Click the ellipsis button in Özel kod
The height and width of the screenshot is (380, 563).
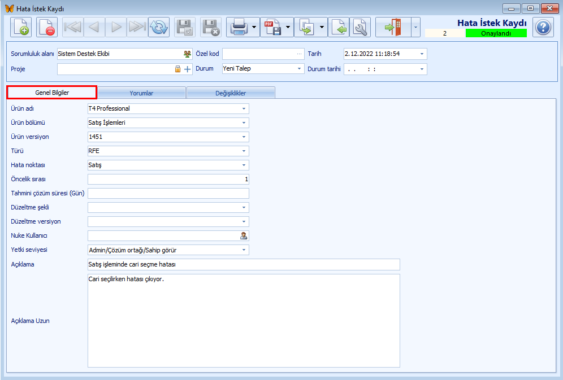pyautogui.click(x=300, y=54)
